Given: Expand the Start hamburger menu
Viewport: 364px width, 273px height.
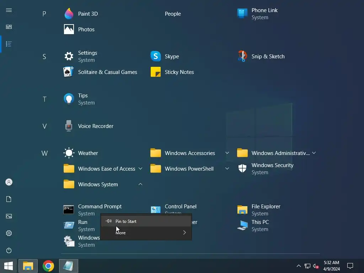Looking at the screenshot, I should pyautogui.click(x=9, y=10).
